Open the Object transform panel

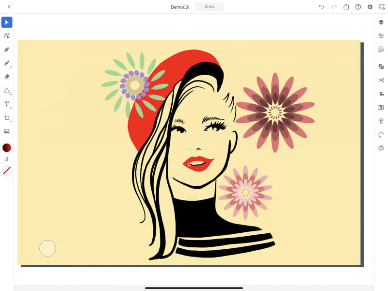(x=381, y=107)
